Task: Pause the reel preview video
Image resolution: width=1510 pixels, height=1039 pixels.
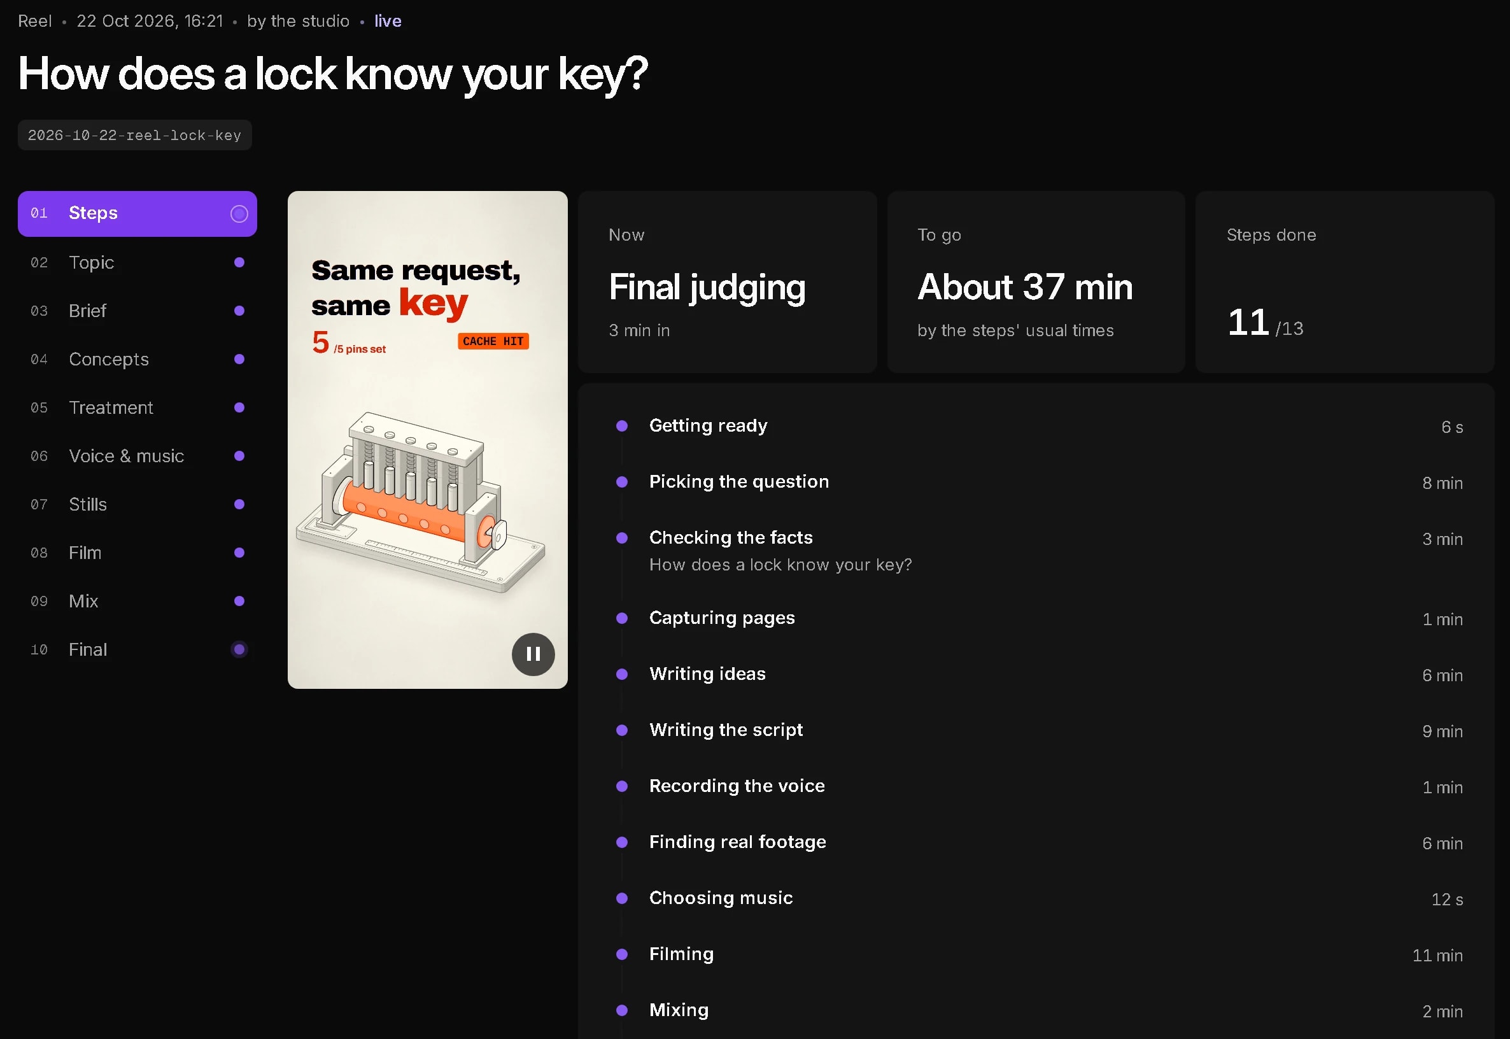Action: click(533, 654)
